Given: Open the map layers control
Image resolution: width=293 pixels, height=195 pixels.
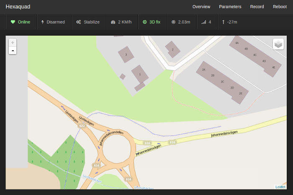Looking at the screenshot, I should [x=278, y=44].
